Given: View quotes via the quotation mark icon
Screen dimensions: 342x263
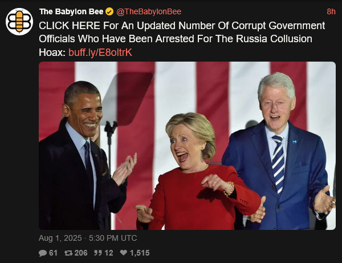Looking at the screenshot, I should pyautogui.click(x=97, y=253).
